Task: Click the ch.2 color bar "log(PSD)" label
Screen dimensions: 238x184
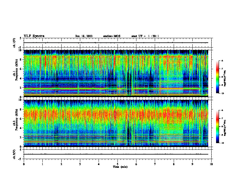Action: (x=225, y=128)
